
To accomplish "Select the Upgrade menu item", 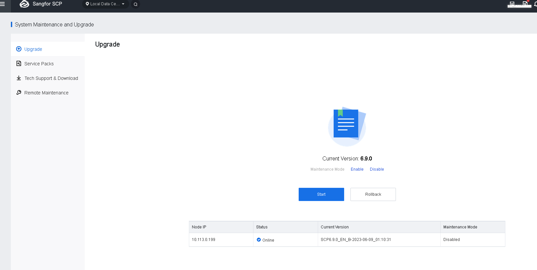I will point(33,49).
